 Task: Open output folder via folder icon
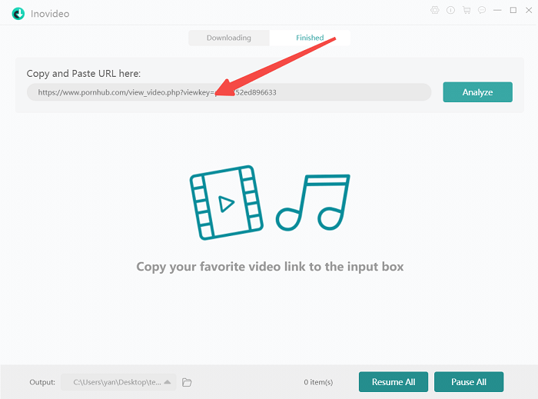tap(187, 382)
